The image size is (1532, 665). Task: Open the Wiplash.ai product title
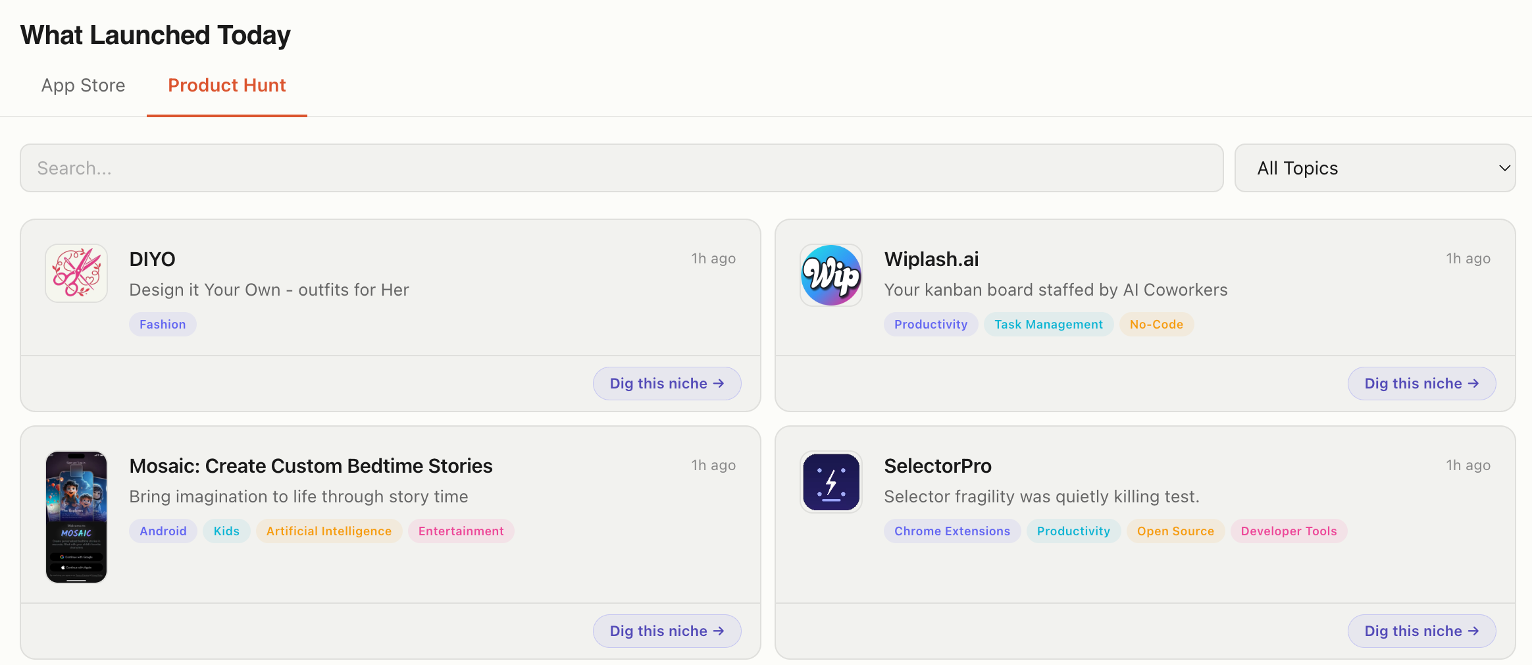931,259
